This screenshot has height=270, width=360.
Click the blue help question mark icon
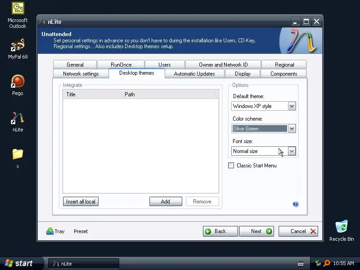(296, 204)
